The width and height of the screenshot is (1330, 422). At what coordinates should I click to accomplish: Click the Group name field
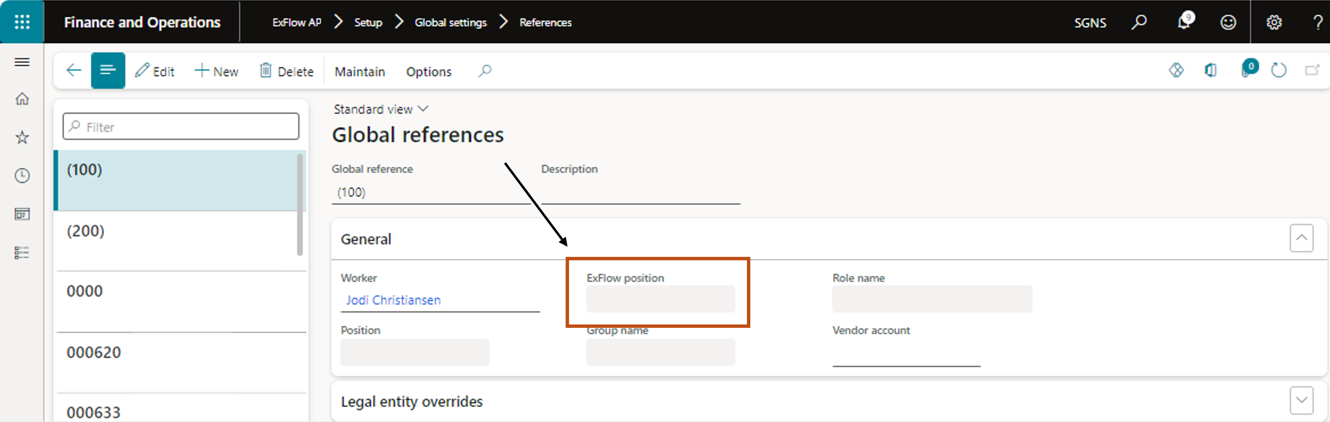pos(660,352)
